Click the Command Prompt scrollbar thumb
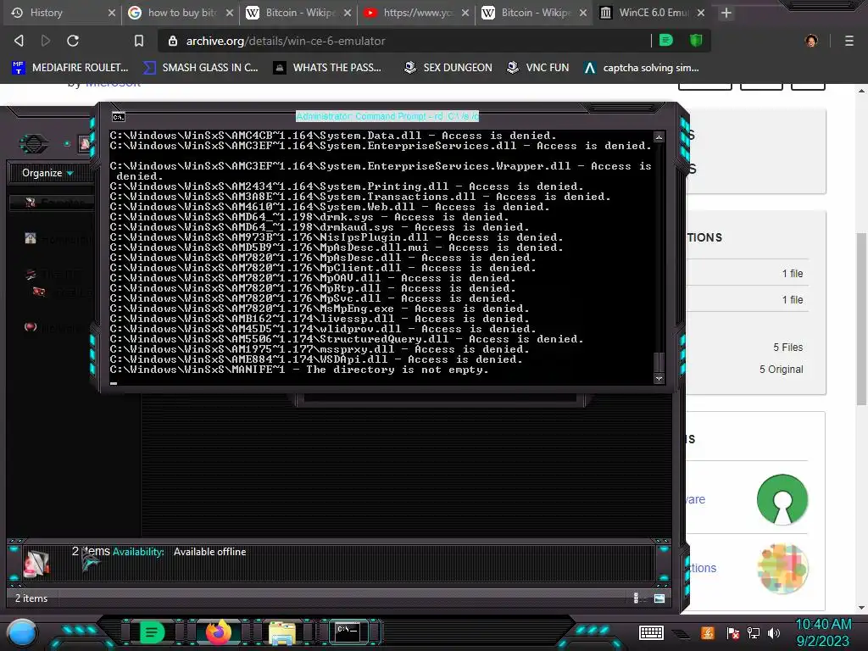 point(659,362)
